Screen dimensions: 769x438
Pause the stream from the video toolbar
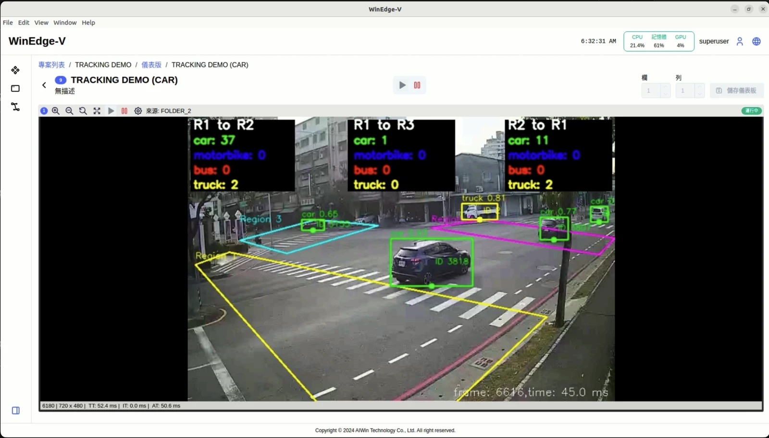tap(124, 111)
